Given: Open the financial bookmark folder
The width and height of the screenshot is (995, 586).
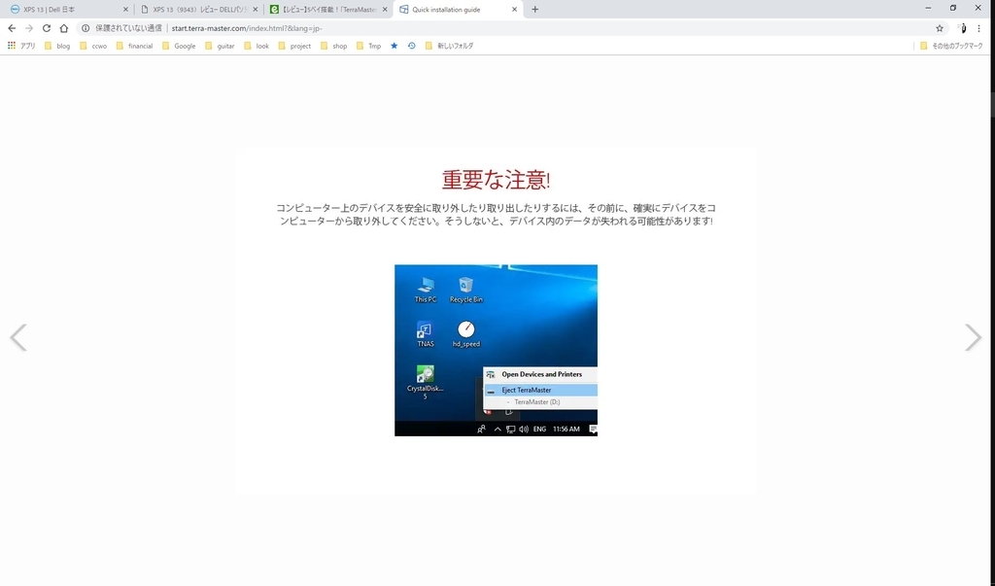Looking at the screenshot, I should 134,46.
